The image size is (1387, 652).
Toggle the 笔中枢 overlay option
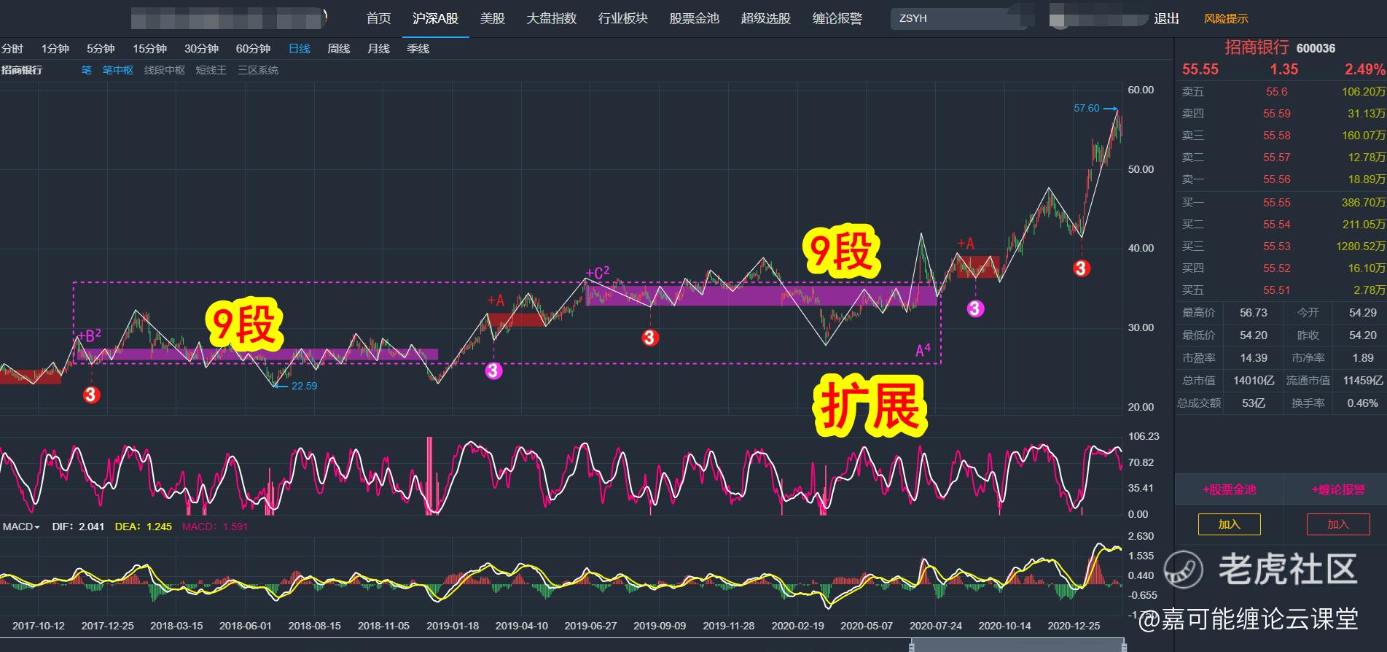click(x=118, y=70)
